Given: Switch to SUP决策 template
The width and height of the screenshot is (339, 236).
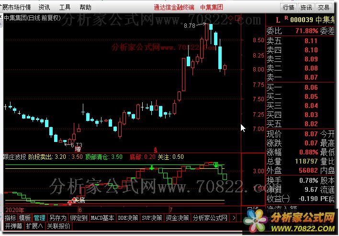Looking at the screenshot, I should (152, 218).
